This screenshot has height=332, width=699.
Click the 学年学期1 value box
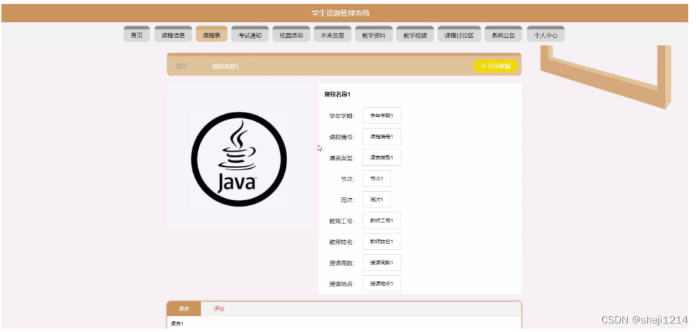click(x=382, y=115)
